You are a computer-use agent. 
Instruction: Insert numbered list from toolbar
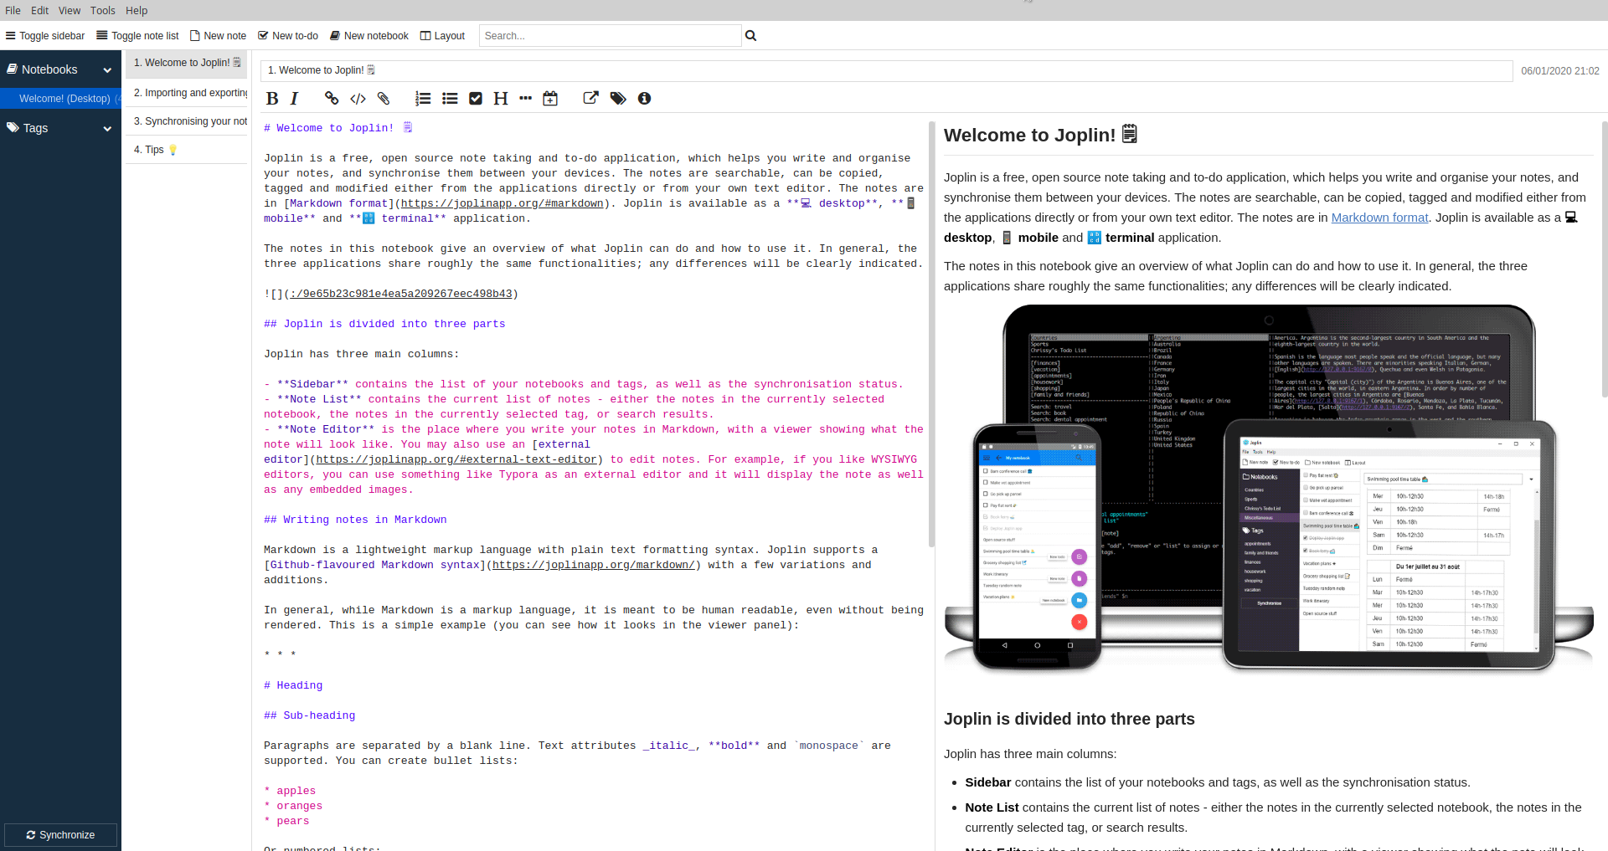tap(423, 99)
